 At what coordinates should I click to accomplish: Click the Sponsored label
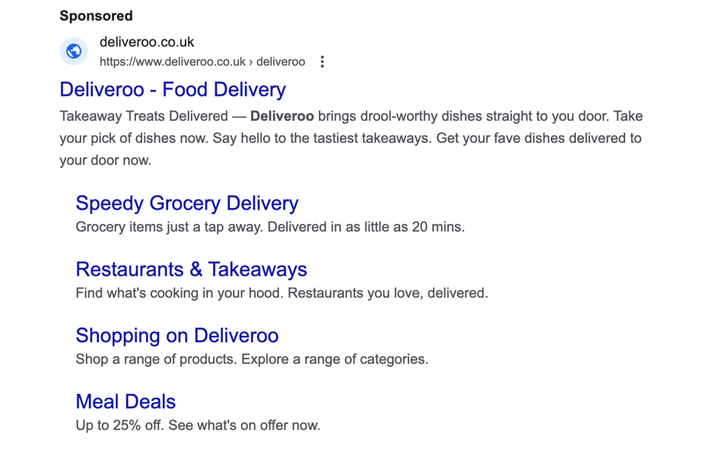pyautogui.click(x=96, y=15)
